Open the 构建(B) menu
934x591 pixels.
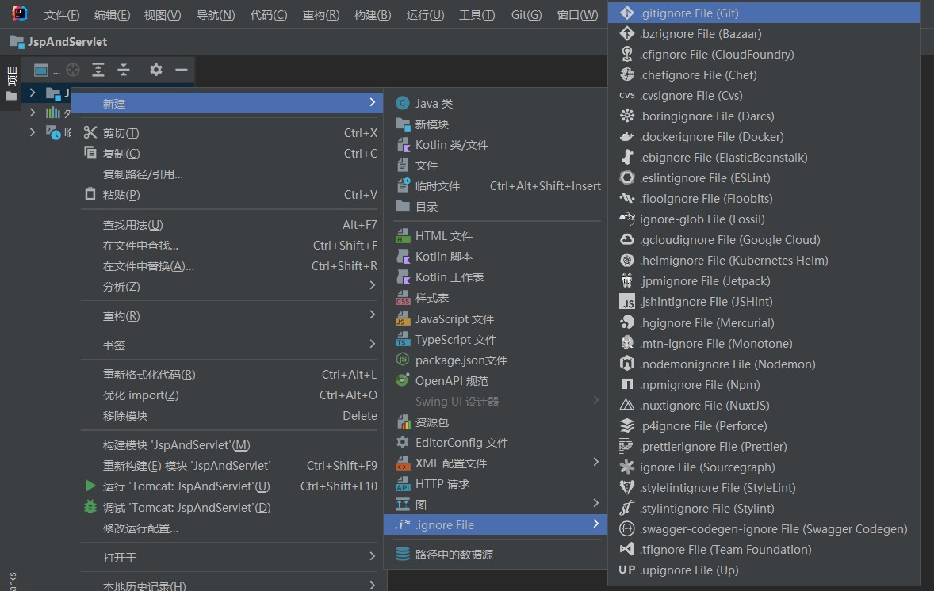(x=373, y=14)
